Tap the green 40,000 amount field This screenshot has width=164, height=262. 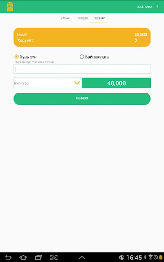(116, 83)
